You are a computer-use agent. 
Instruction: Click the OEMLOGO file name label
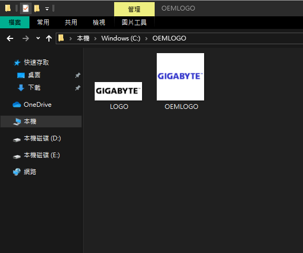point(181,107)
